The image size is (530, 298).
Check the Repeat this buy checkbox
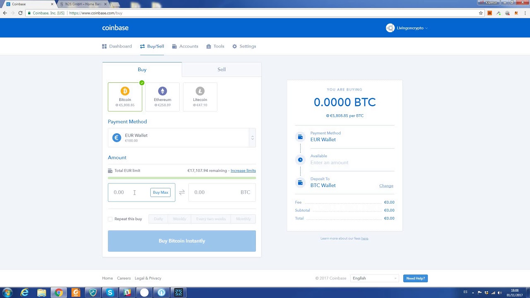[x=110, y=219]
